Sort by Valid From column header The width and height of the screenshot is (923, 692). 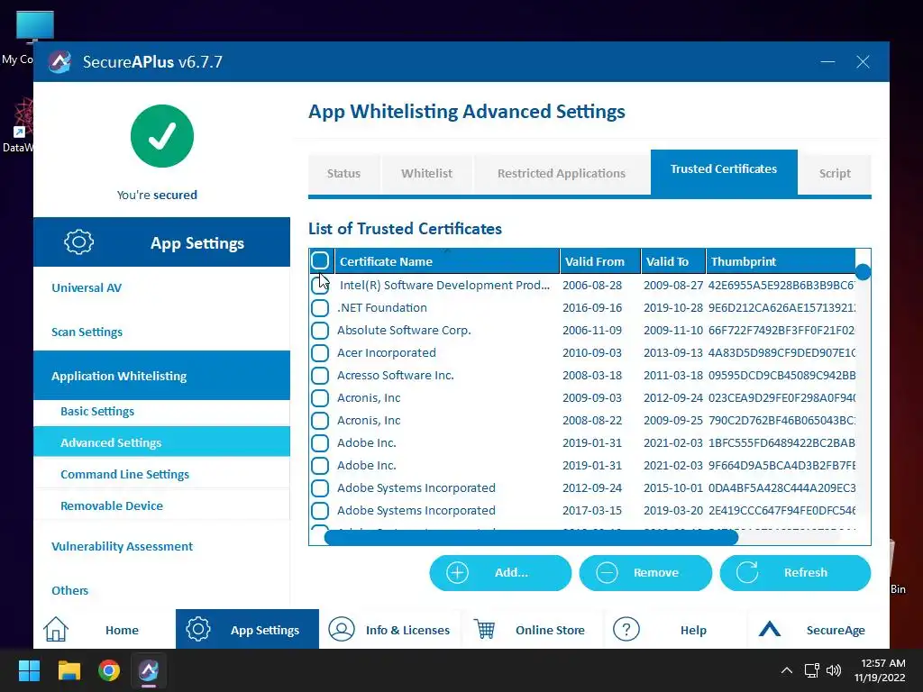(x=600, y=261)
